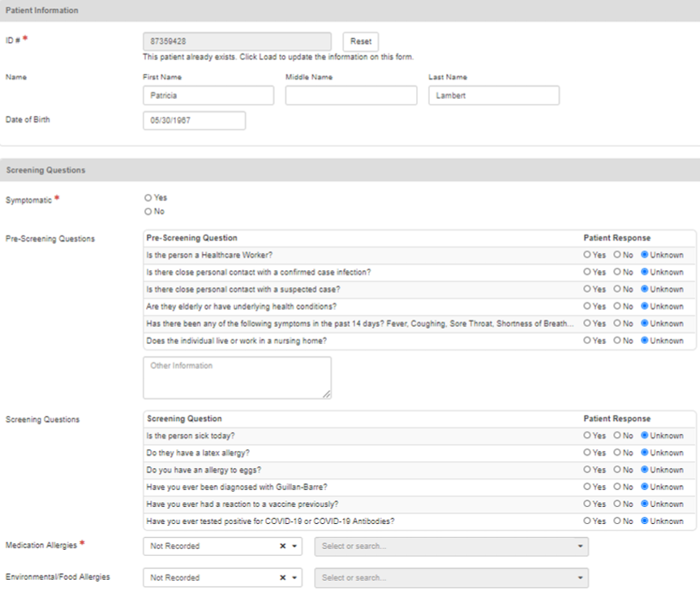Click the empty Middle Name field

(351, 96)
